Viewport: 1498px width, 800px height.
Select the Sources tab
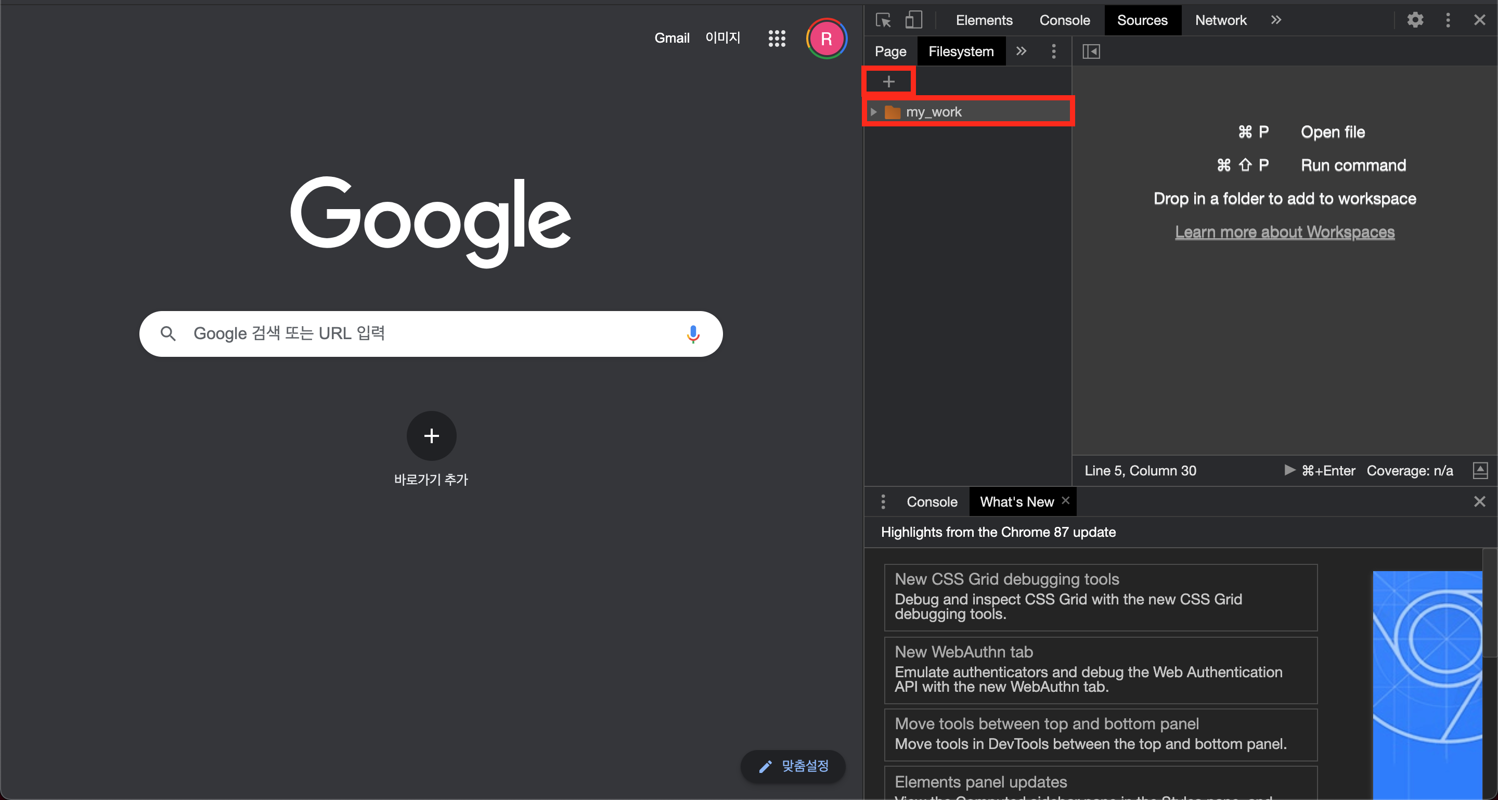pyautogui.click(x=1142, y=20)
